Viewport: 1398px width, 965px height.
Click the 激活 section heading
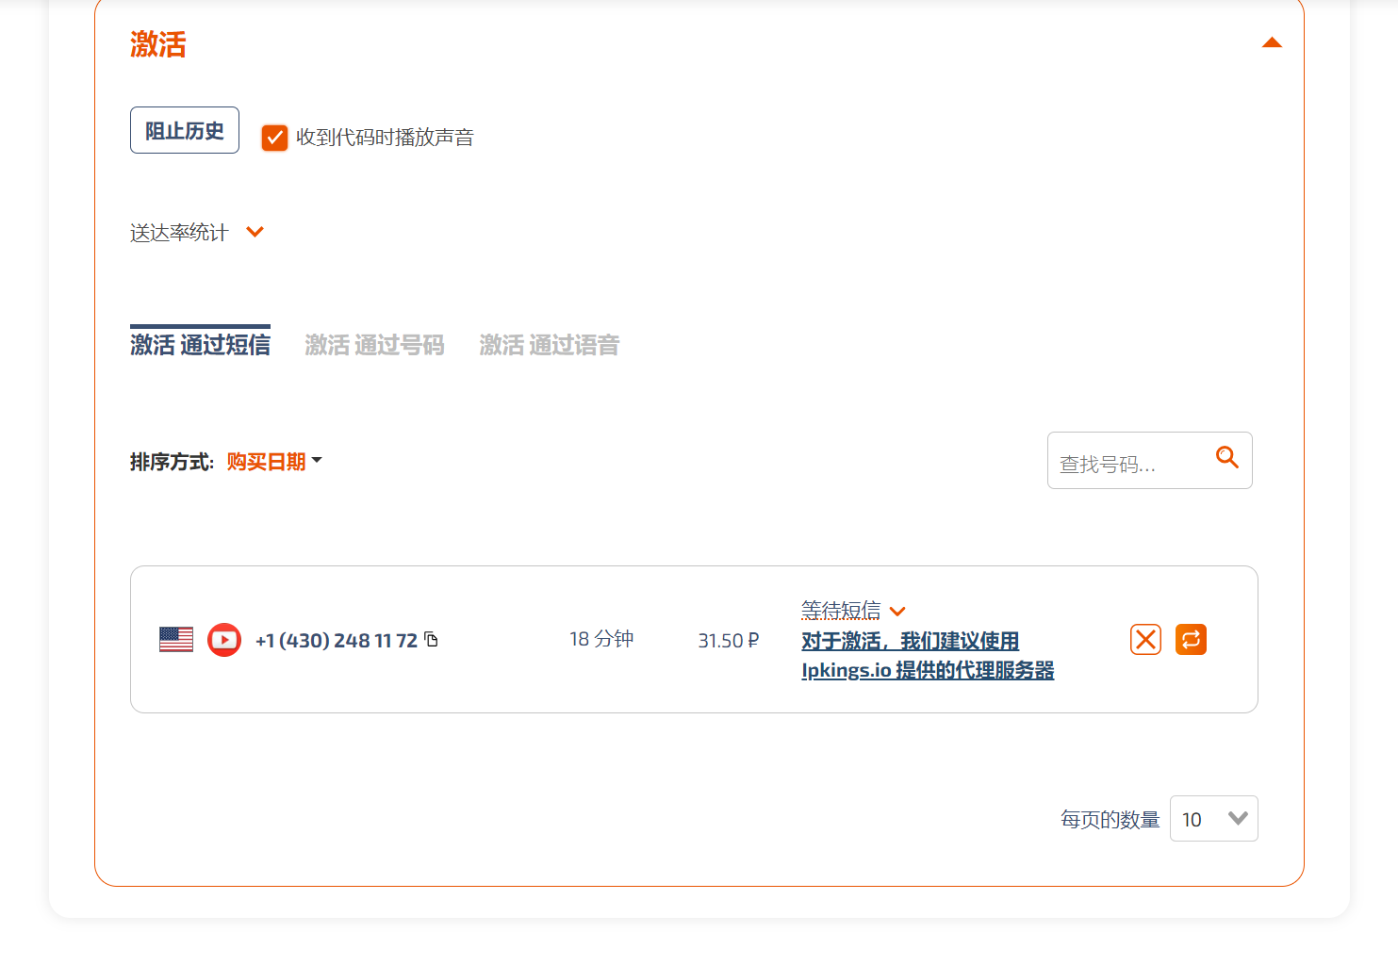[158, 44]
